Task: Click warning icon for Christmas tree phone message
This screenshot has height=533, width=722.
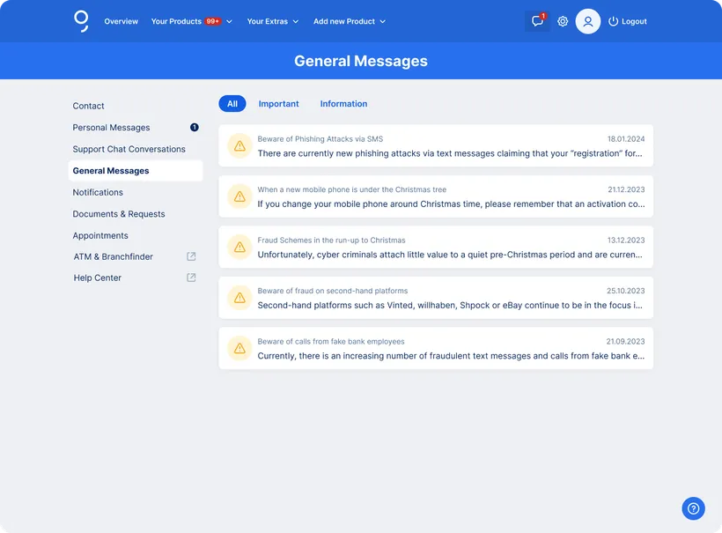Action: 239,196
